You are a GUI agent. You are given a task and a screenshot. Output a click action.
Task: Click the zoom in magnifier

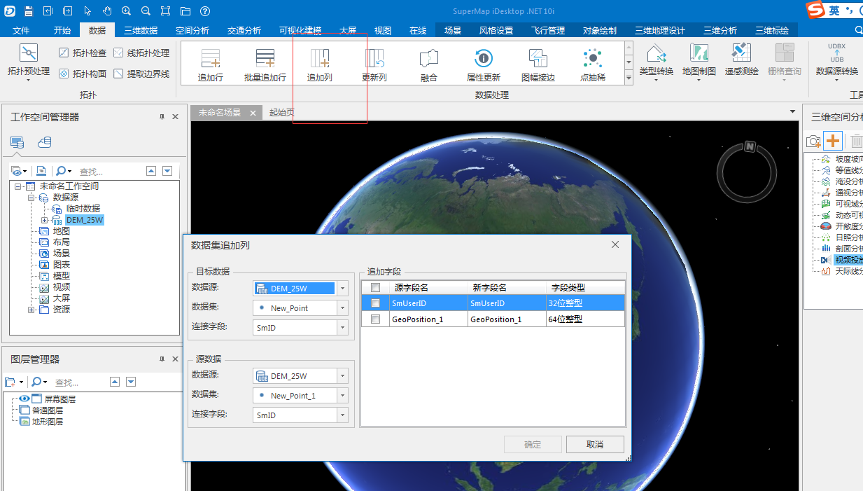127,11
